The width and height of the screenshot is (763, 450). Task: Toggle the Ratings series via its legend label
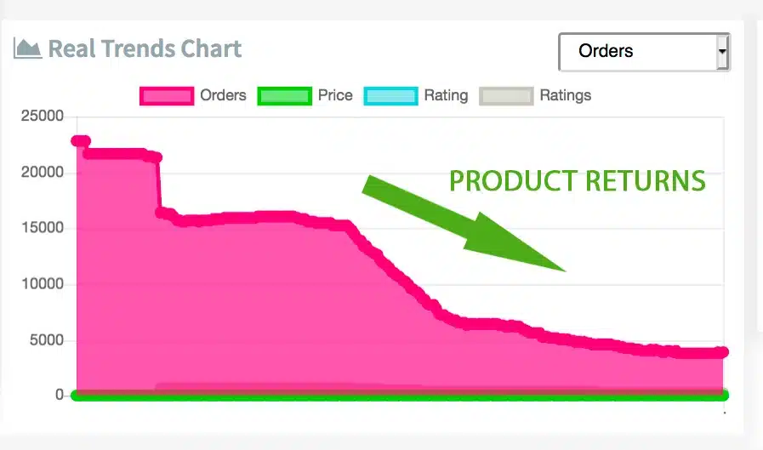tap(565, 95)
